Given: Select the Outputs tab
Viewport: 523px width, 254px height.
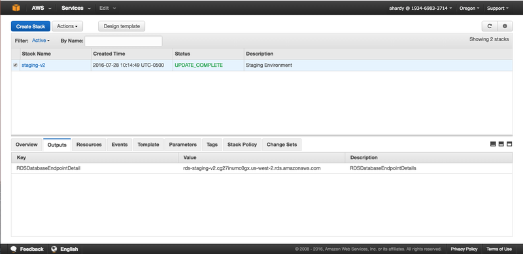Looking at the screenshot, I should (57, 145).
